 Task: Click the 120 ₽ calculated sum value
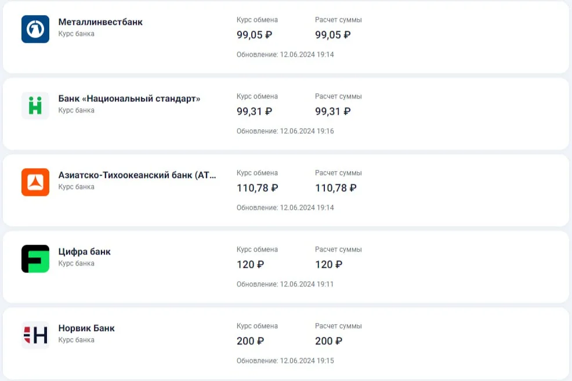328,264
